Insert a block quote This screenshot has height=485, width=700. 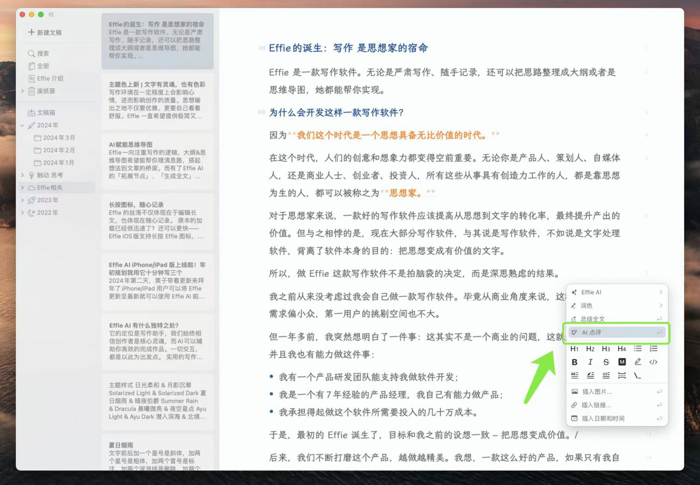[x=574, y=375]
